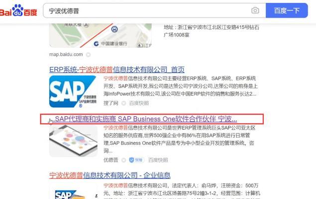
Task: Open the SAP代理商和实施商 SAP Business One result
Action: [x=145, y=119]
